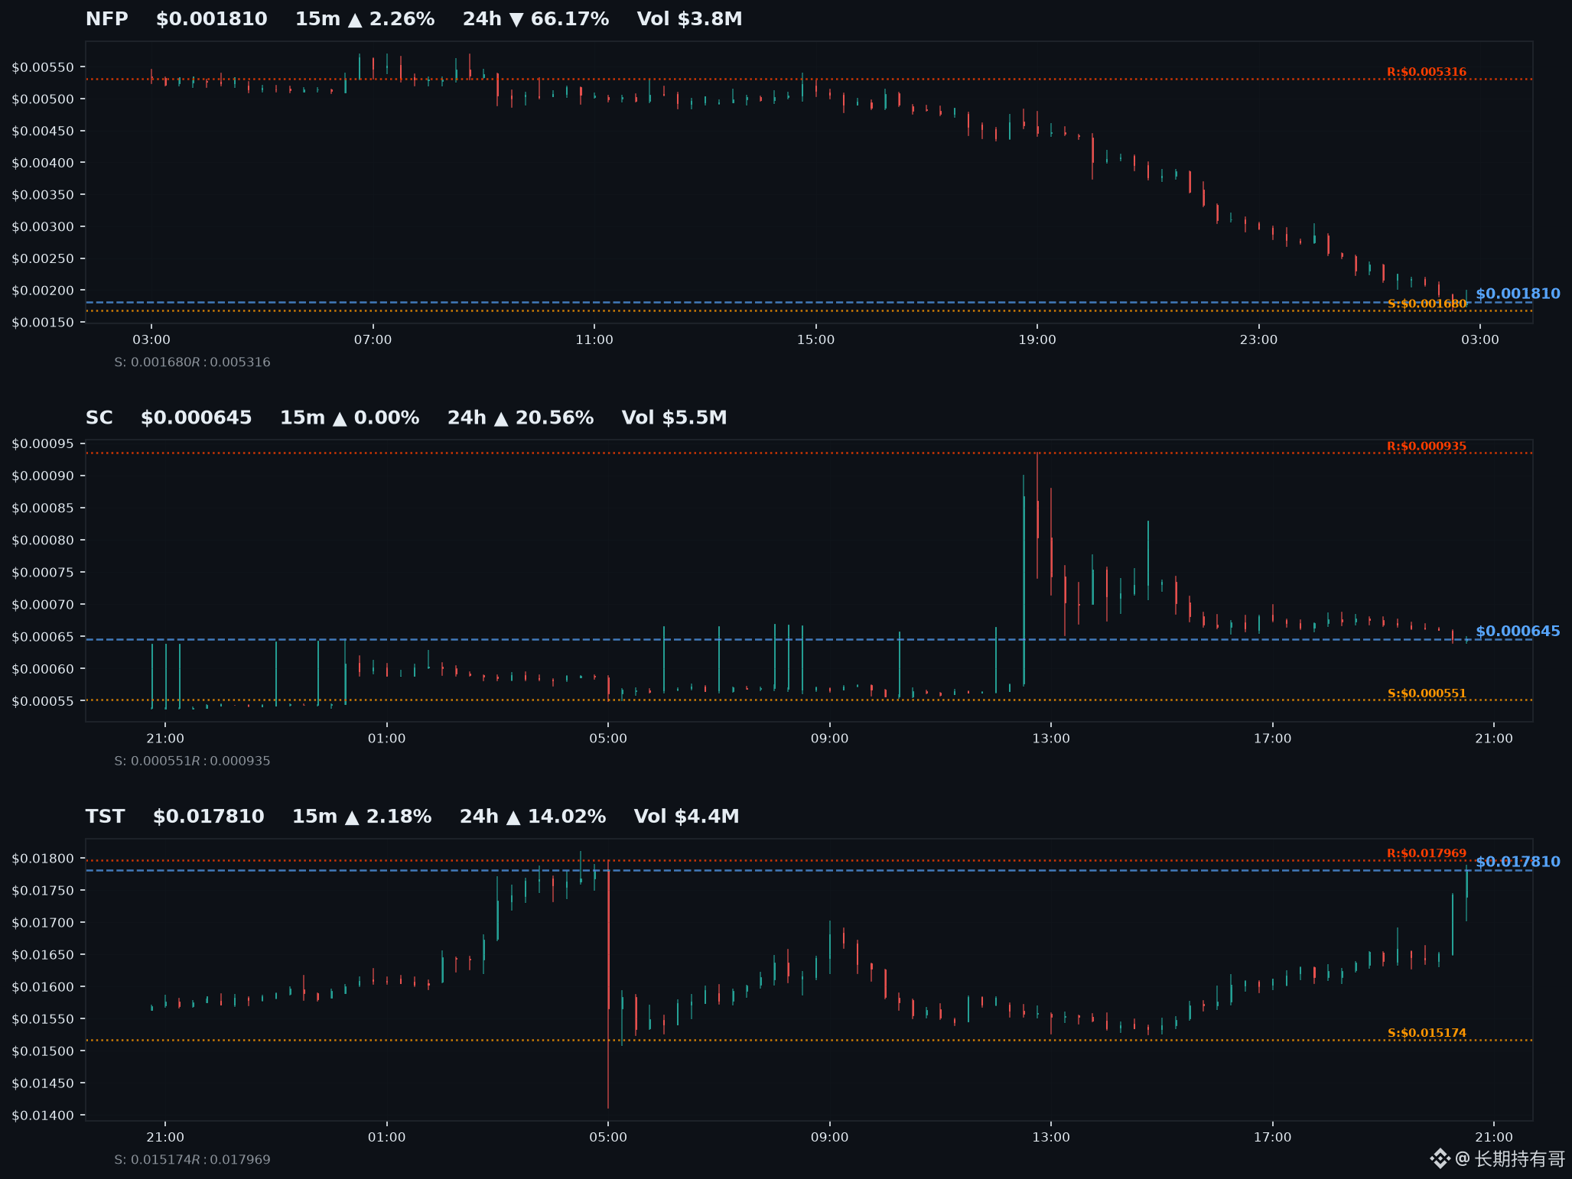Click the 15:00 time label on NFP chart
The width and height of the screenshot is (1572, 1179).
pyautogui.click(x=815, y=339)
